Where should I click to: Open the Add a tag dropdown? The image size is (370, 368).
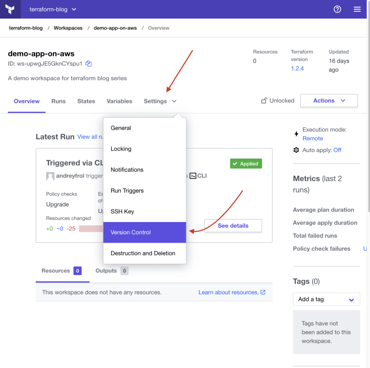326,299
